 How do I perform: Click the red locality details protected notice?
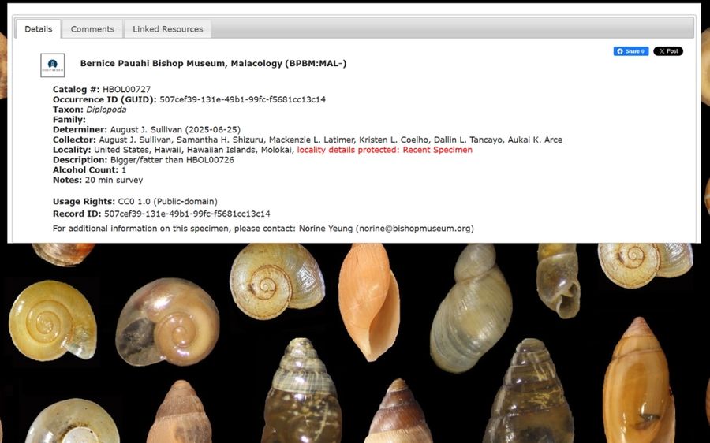(384, 150)
